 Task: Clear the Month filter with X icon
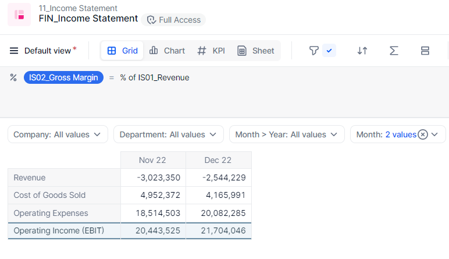coord(423,134)
